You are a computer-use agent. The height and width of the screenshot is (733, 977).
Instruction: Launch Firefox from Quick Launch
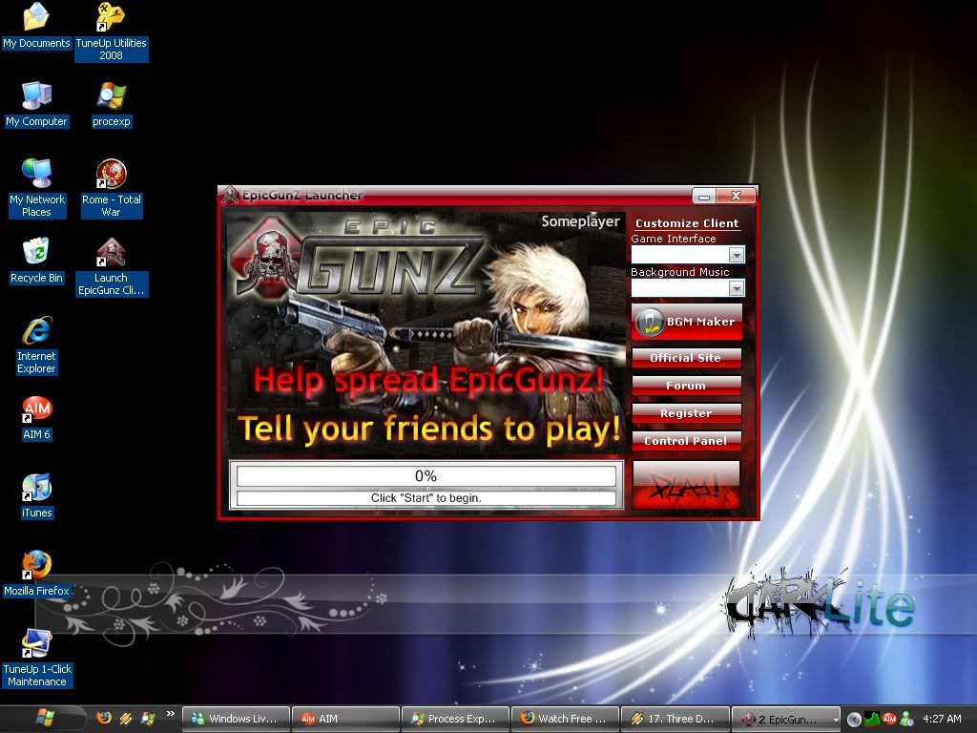pos(103,719)
